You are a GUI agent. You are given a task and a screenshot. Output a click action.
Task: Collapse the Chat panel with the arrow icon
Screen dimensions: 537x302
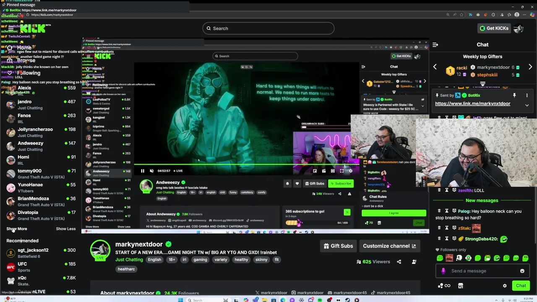435,44
